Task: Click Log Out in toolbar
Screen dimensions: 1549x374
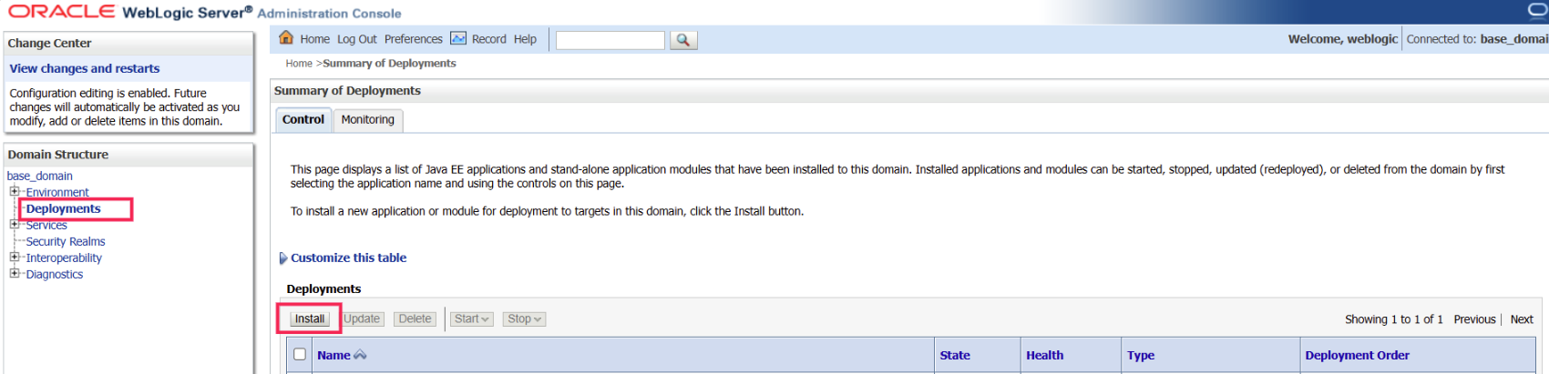Action: (356, 39)
